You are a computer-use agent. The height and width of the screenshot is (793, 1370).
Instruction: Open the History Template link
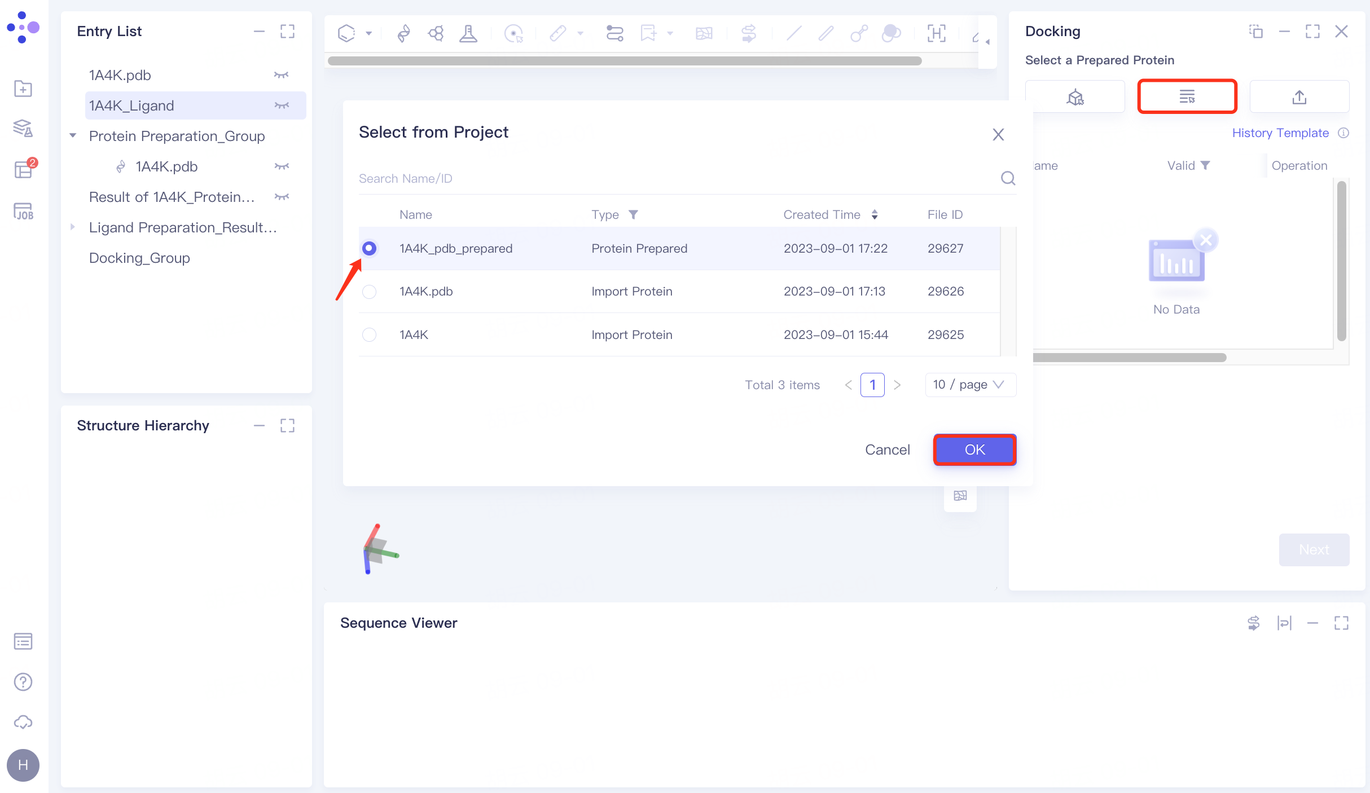pos(1280,133)
